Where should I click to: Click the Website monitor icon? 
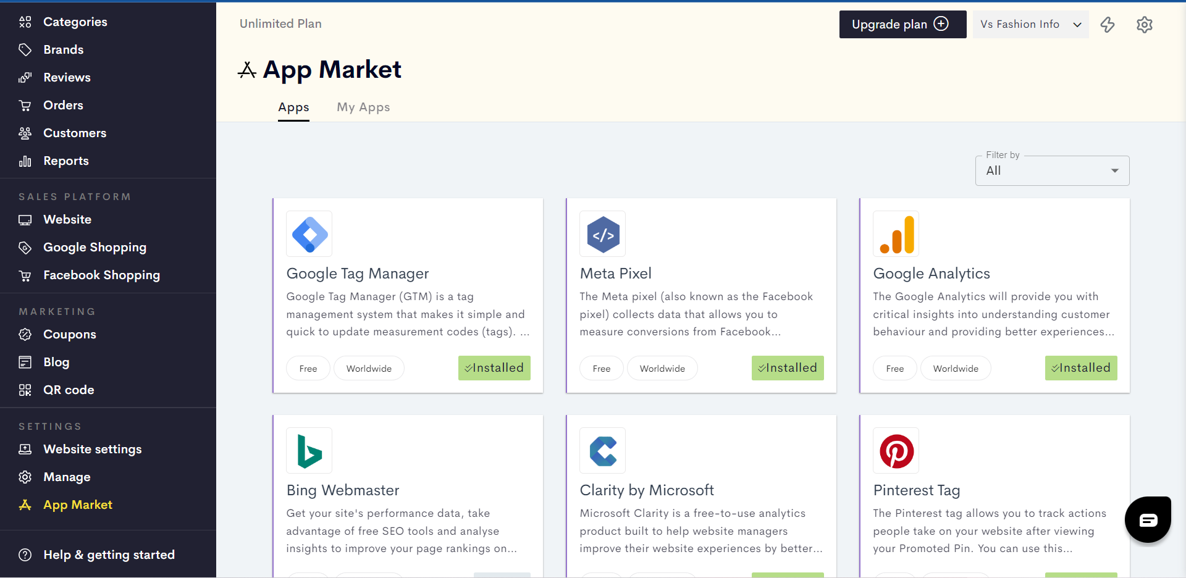pos(25,219)
